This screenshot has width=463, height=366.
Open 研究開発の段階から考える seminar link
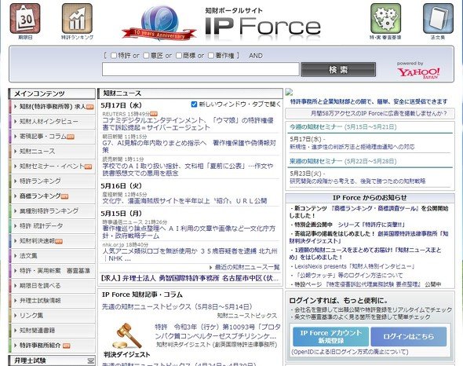click(x=358, y=181)
